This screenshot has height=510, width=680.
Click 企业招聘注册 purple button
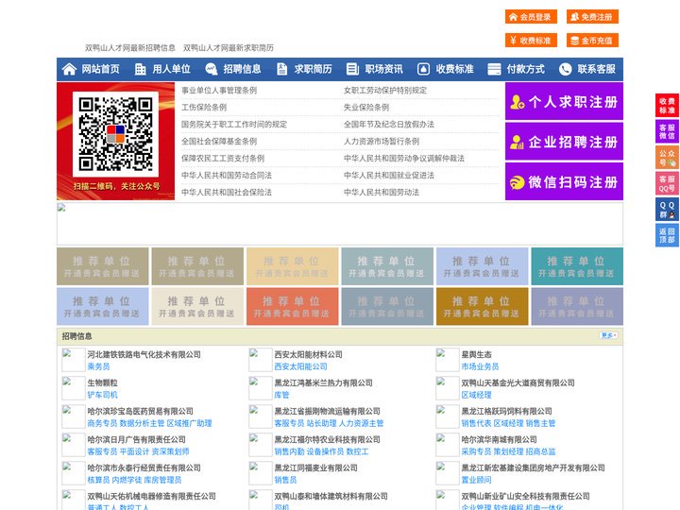point(564,142)
